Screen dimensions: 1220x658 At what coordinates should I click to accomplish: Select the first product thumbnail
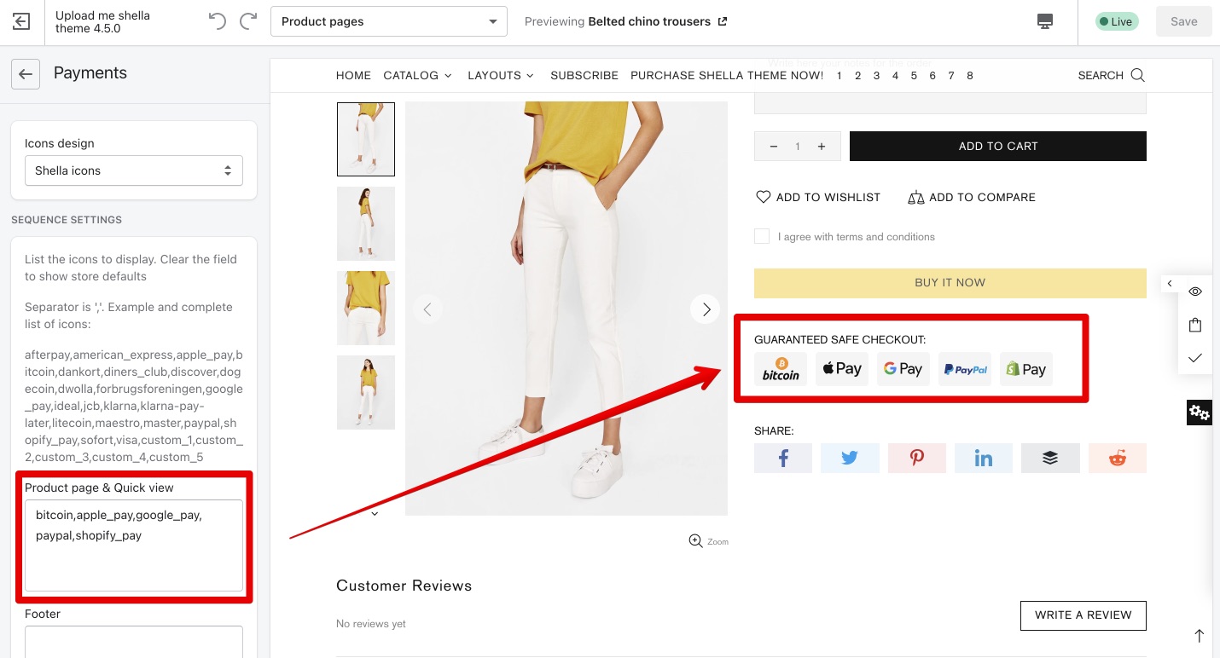tap(366, 139)
